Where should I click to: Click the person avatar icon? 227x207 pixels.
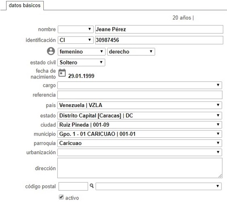point(51,51)
